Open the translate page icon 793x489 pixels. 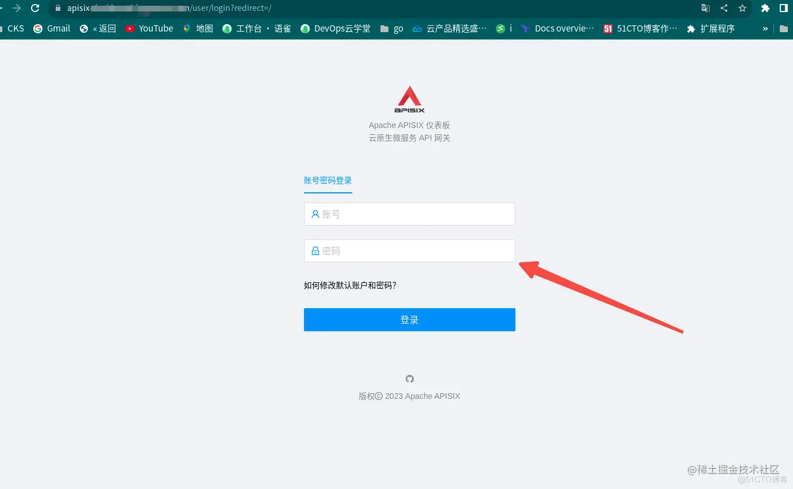click(x=706, y=8)
